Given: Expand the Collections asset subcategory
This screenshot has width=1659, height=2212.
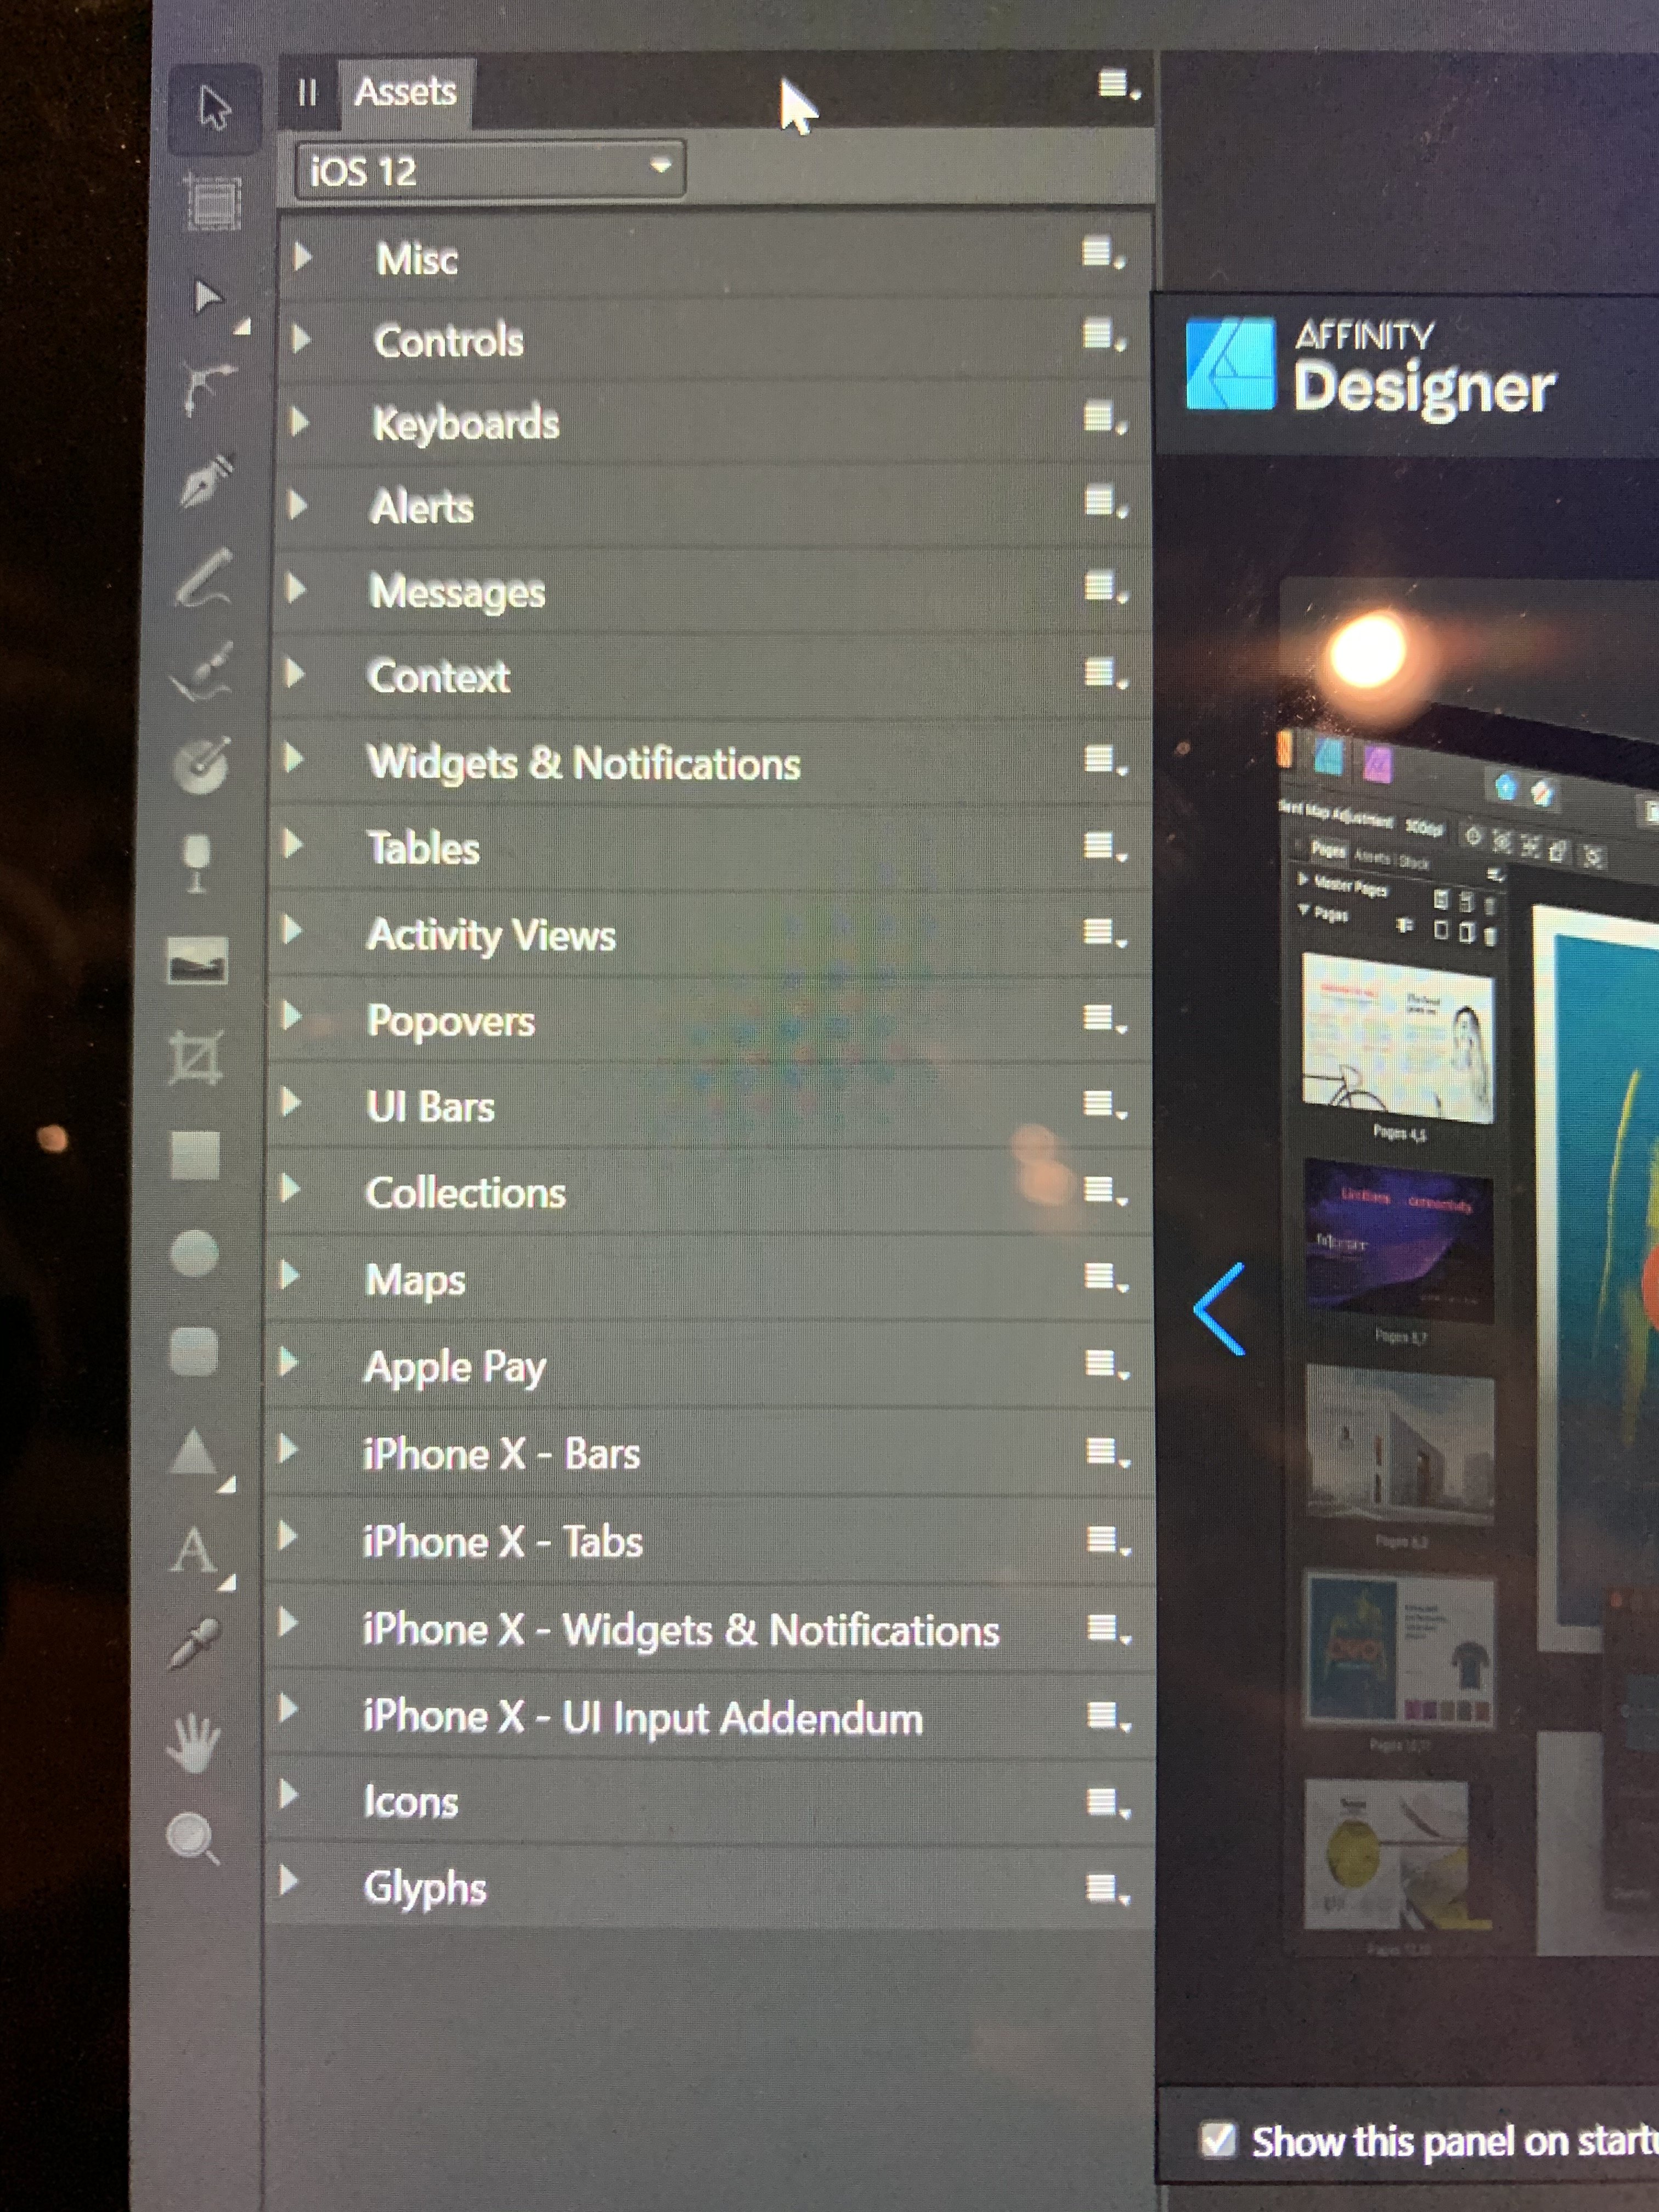Looking at the screenshot, I should coord(291,1189).
